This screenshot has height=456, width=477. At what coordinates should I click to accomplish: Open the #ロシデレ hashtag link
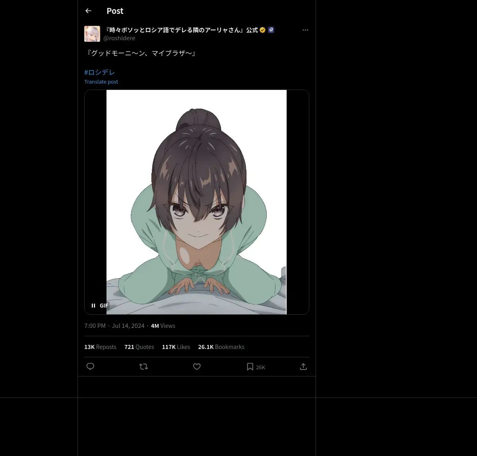tap(99, 72)
